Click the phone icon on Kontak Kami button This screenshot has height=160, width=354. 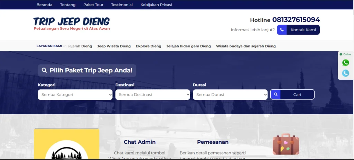tap(282, 30)
